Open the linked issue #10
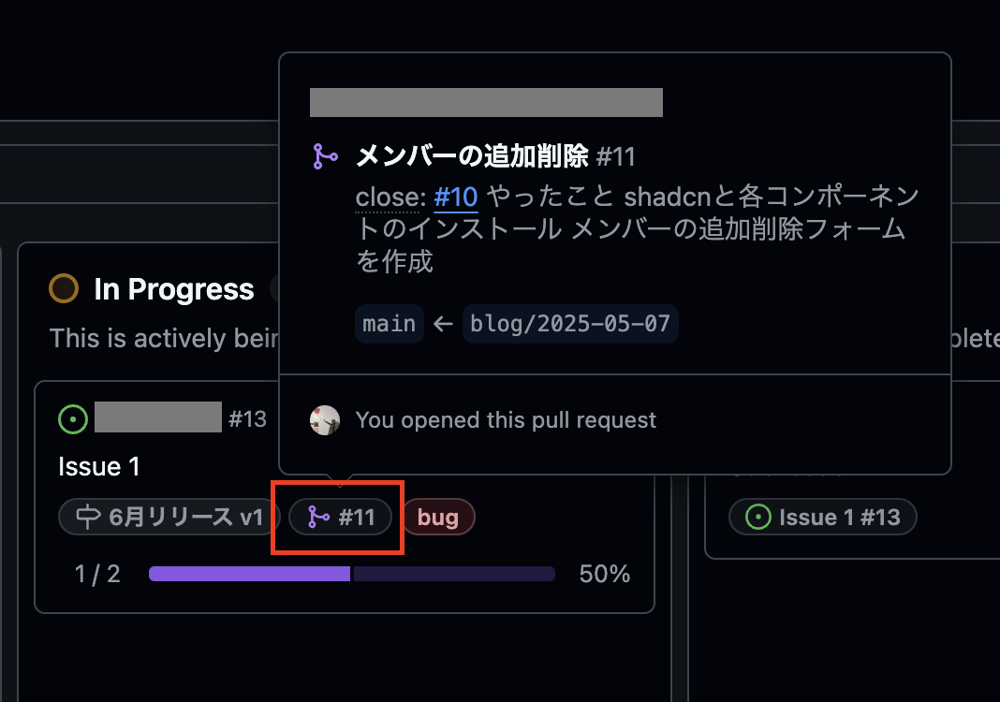Screen dimensions: 1000x702 [x=455, y=197]
